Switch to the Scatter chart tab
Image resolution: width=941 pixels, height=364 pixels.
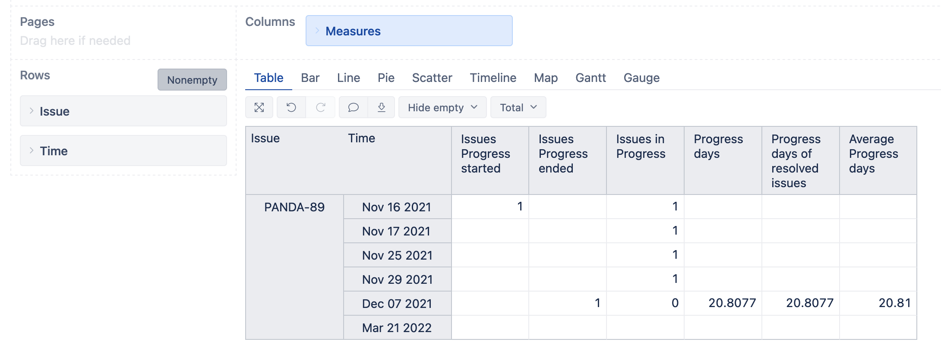click(x=432, y=78)
